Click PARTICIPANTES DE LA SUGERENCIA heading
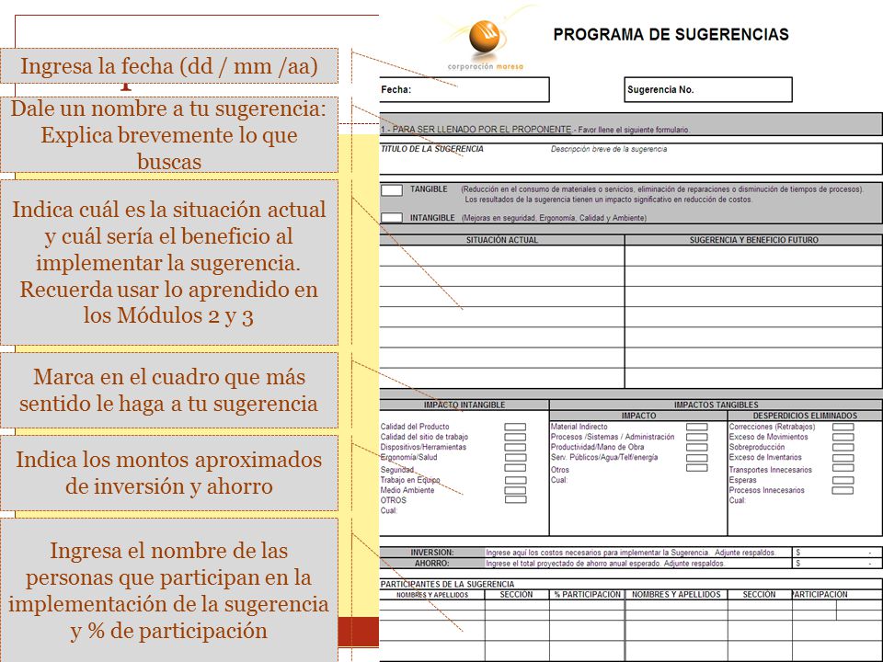Screen dimensions: 883x662 (x=447, y=585)
